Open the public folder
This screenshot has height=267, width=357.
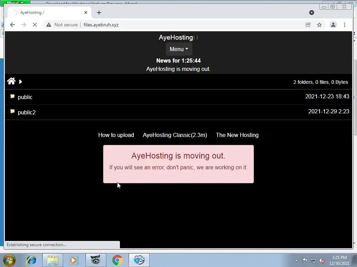click(x=25, y=97)
